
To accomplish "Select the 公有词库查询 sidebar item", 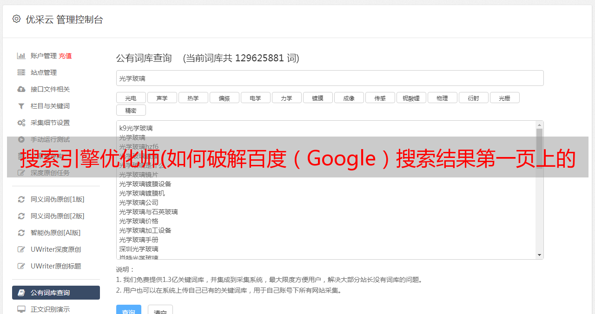I will (x=56, y=293).
